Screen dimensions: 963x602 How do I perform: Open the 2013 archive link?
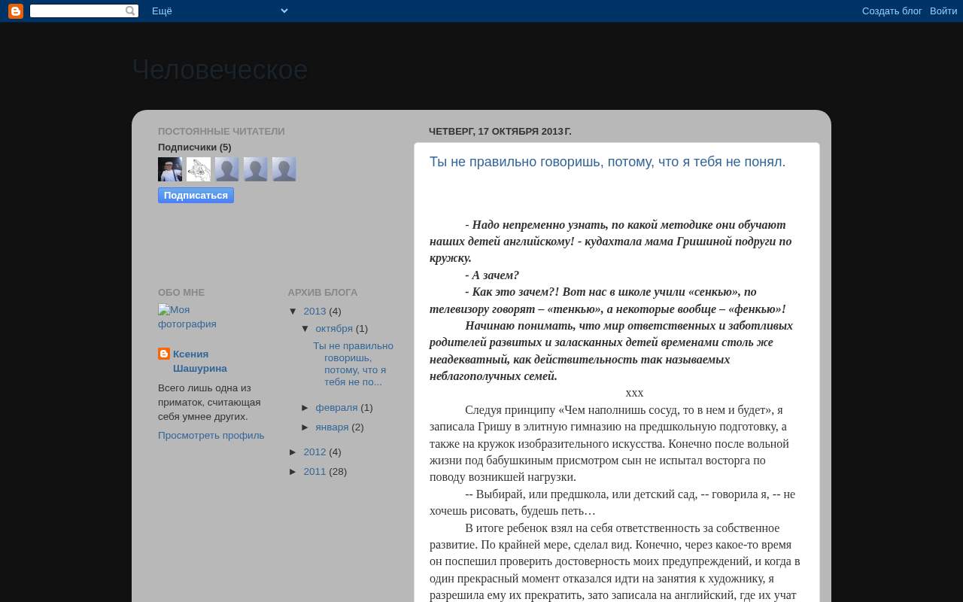coord(314,312)
